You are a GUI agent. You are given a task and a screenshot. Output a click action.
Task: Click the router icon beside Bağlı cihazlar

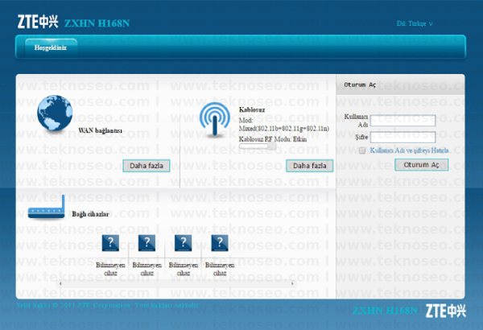47,207
